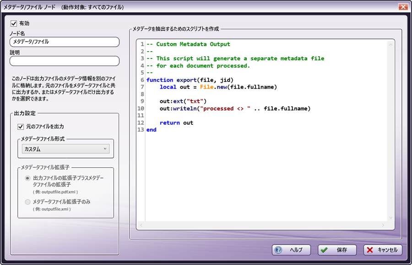Click the blue question mark help icon

coord(278,250)
